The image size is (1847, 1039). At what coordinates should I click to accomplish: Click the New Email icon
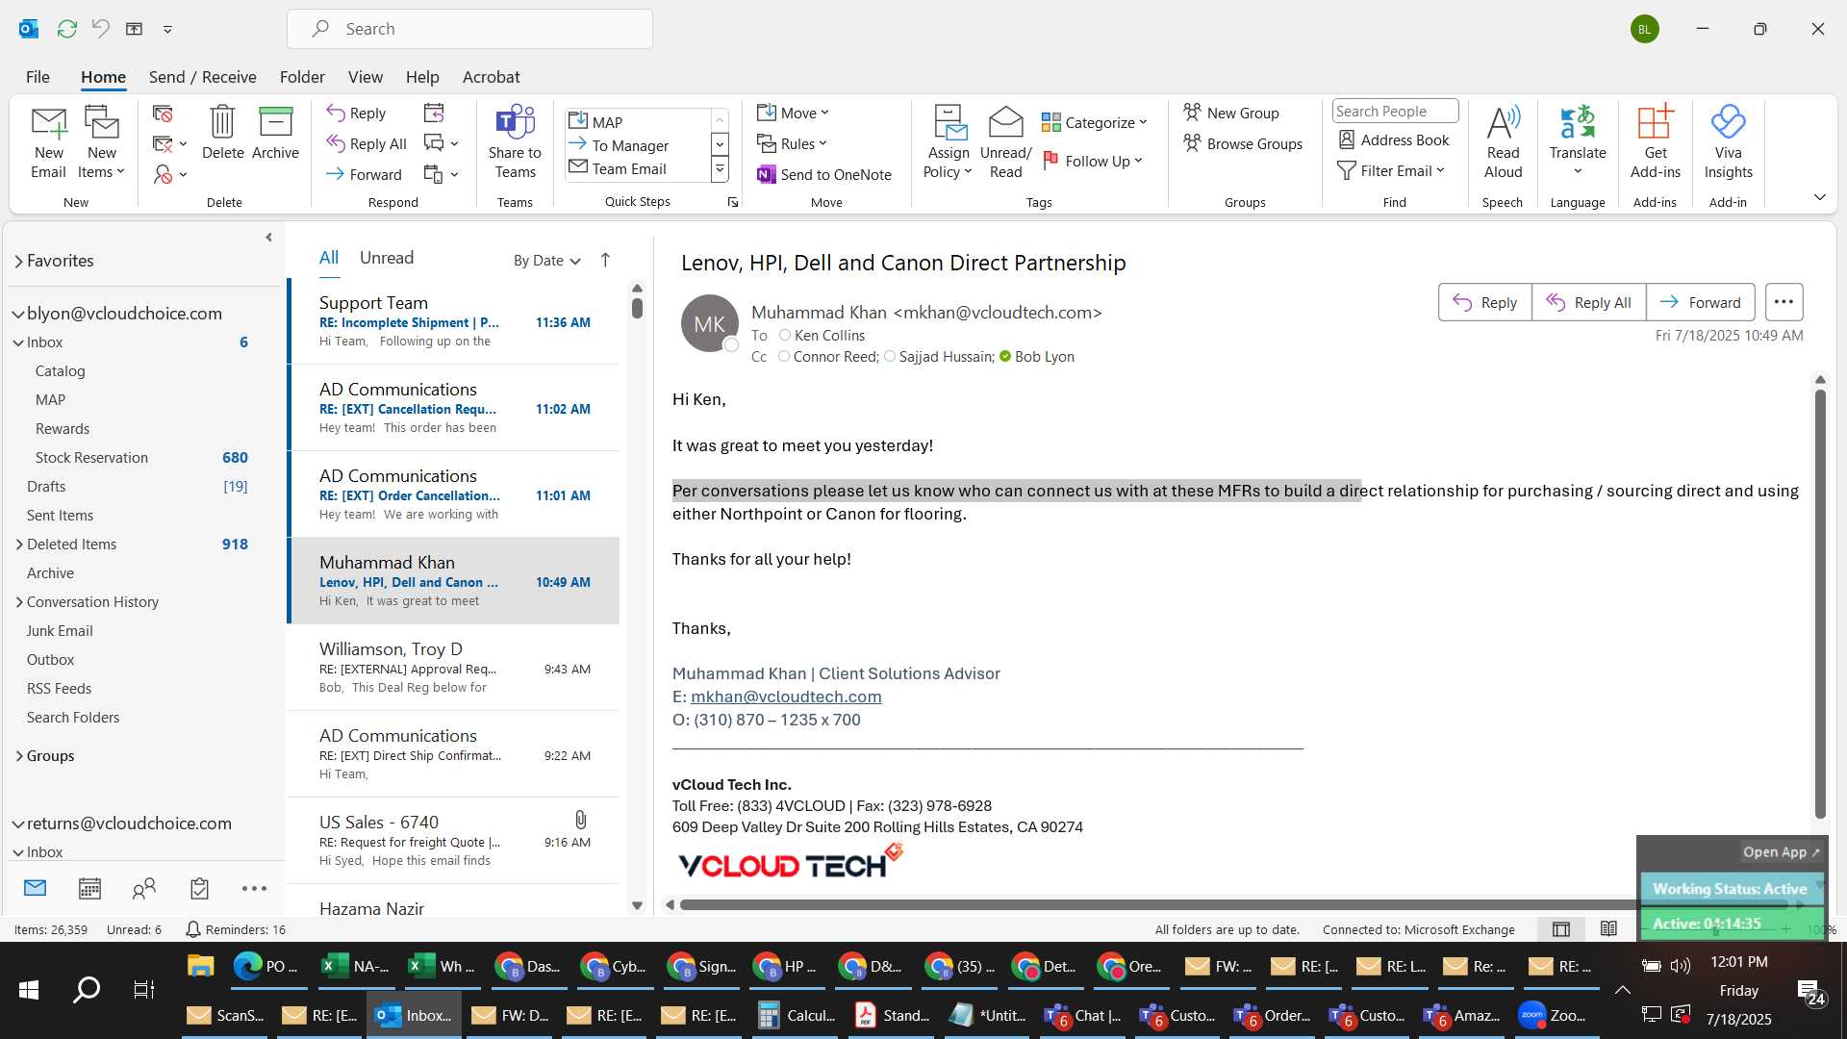pyautogui.click(x=48, y=142)
